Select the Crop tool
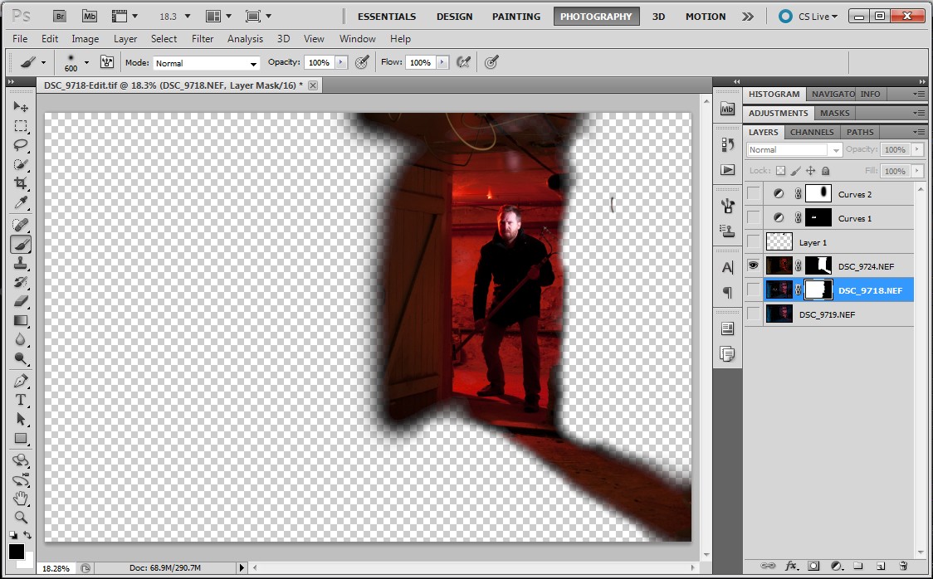This screenshot has width=933, height=579. click(21, 183)
